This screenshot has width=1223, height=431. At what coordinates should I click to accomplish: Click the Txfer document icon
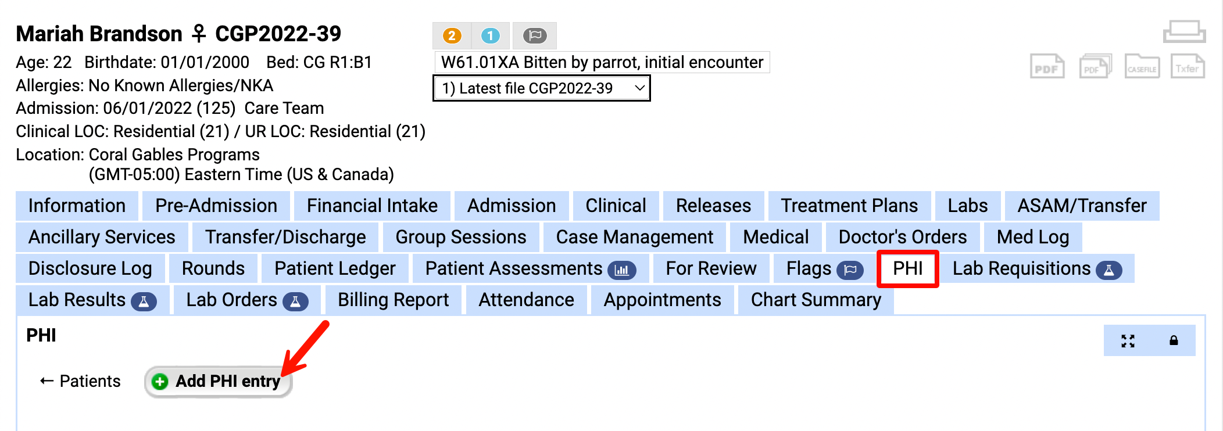pos(1187,67)
